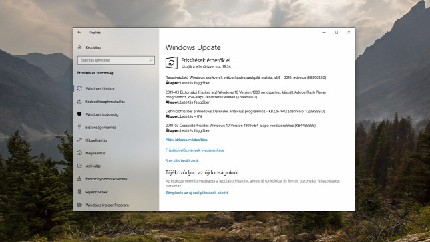
Task: Click the back arrow in Settings
Action: pyautogui.click(x=79, y=32)
